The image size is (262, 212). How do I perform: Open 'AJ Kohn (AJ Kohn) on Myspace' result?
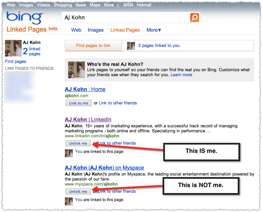point(104,167)
